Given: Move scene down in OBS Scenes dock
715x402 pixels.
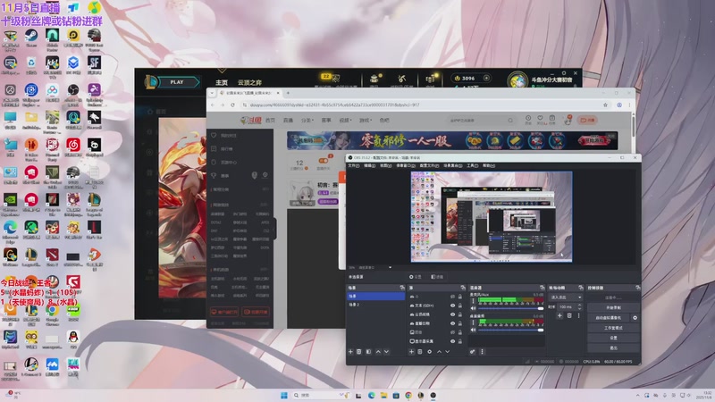Looking at the screenshot, I should pos(386,351).
